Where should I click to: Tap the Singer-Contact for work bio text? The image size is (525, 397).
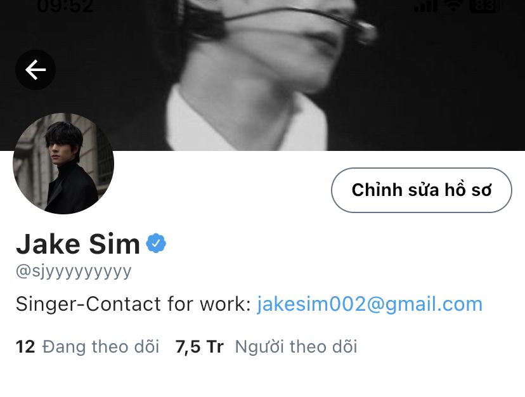133,304
